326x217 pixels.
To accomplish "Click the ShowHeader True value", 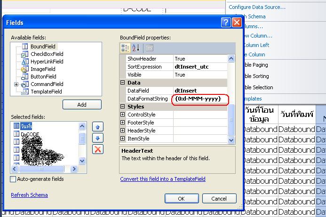I will click(x=200, y=59).
